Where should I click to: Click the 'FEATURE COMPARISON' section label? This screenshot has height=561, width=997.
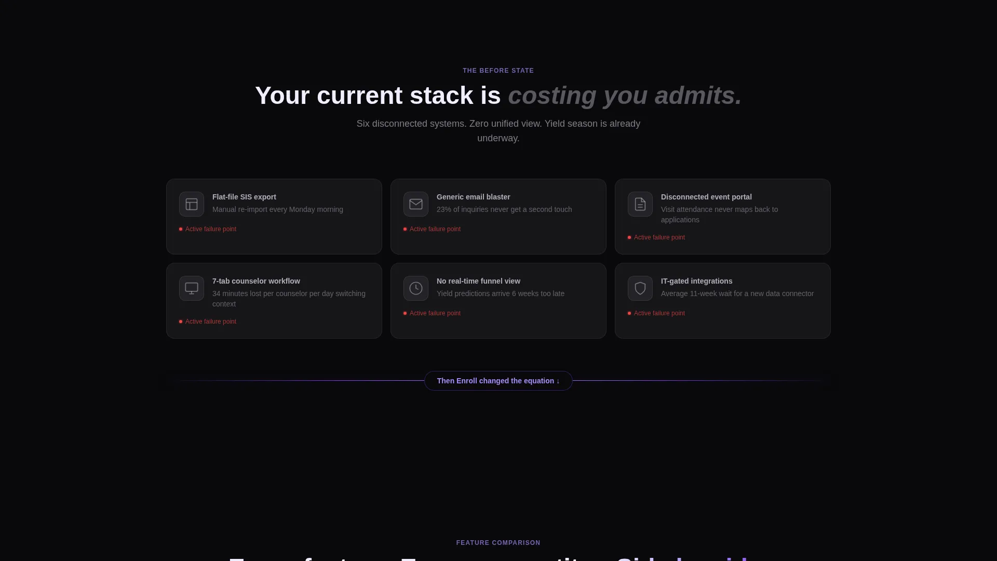498,543
